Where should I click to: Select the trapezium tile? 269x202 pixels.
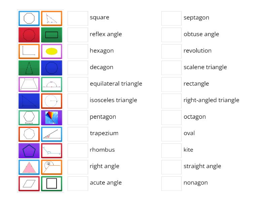29,85
